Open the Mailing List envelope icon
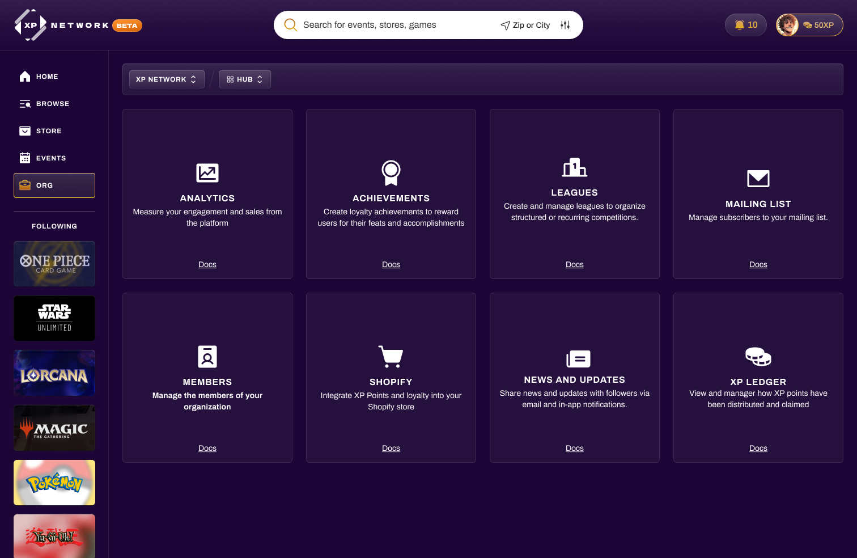857x558 pixels. coord(758,179)
